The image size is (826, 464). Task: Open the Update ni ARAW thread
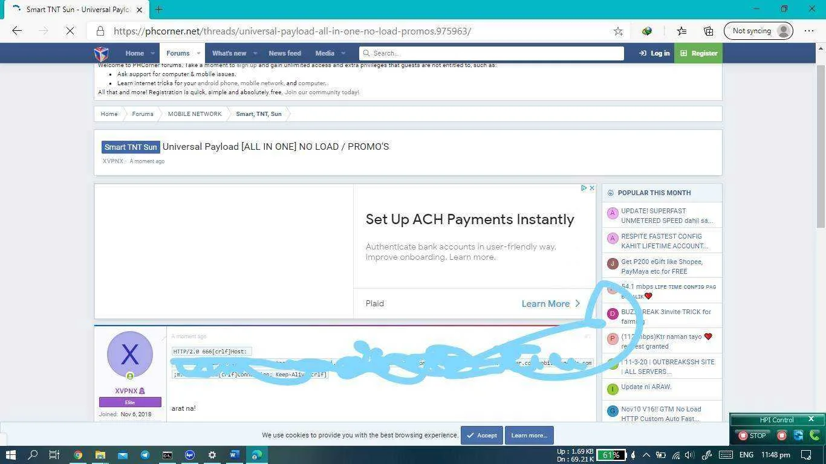(x=646, y=387)
